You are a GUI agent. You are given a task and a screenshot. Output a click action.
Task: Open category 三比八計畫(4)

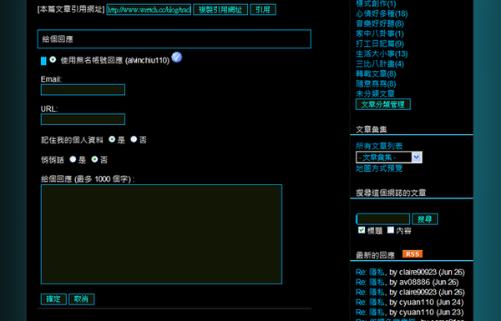(x=380, y=64)
